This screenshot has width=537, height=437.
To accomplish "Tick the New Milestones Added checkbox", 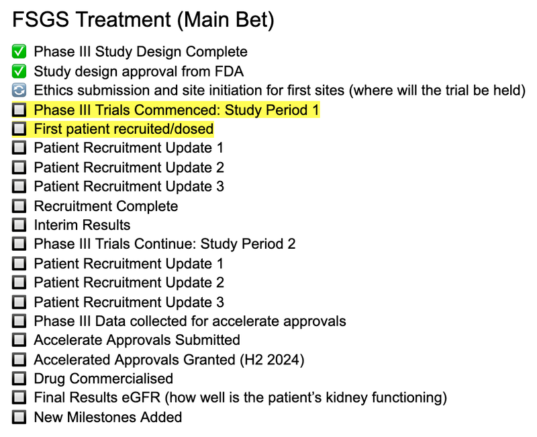I will (x=19, y=418).
